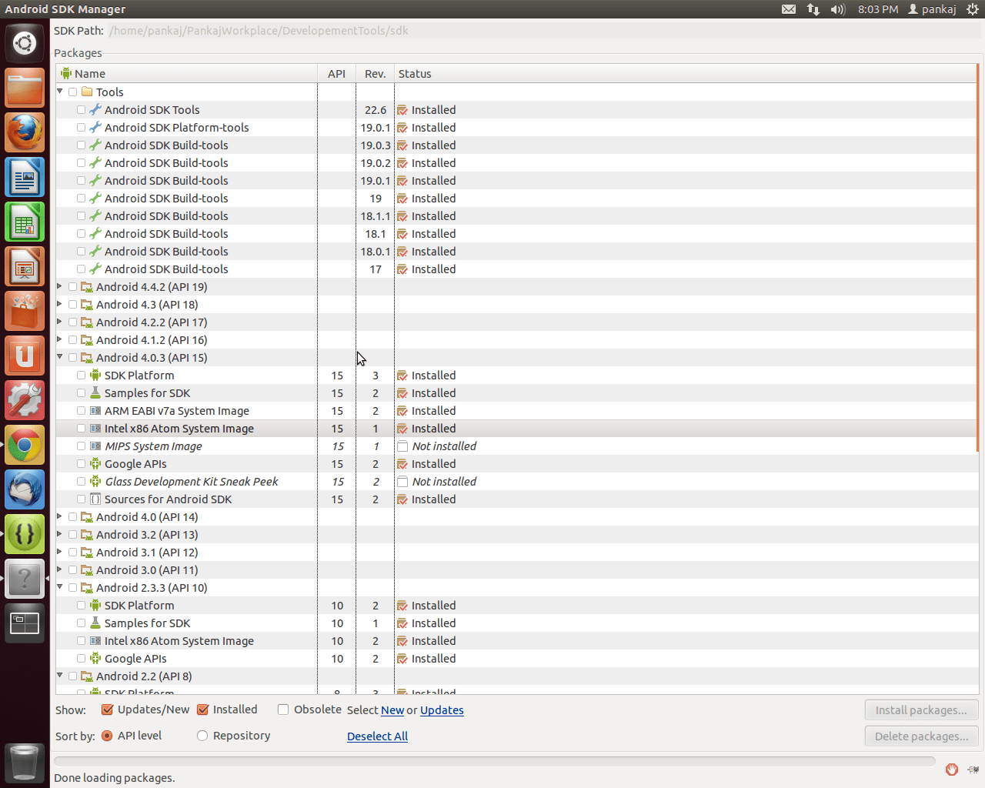Image resolution: width=985 pixels, height=788 pixels.
Task: Collapse Android 2.3.3 (API 10)
Action: 60,586
